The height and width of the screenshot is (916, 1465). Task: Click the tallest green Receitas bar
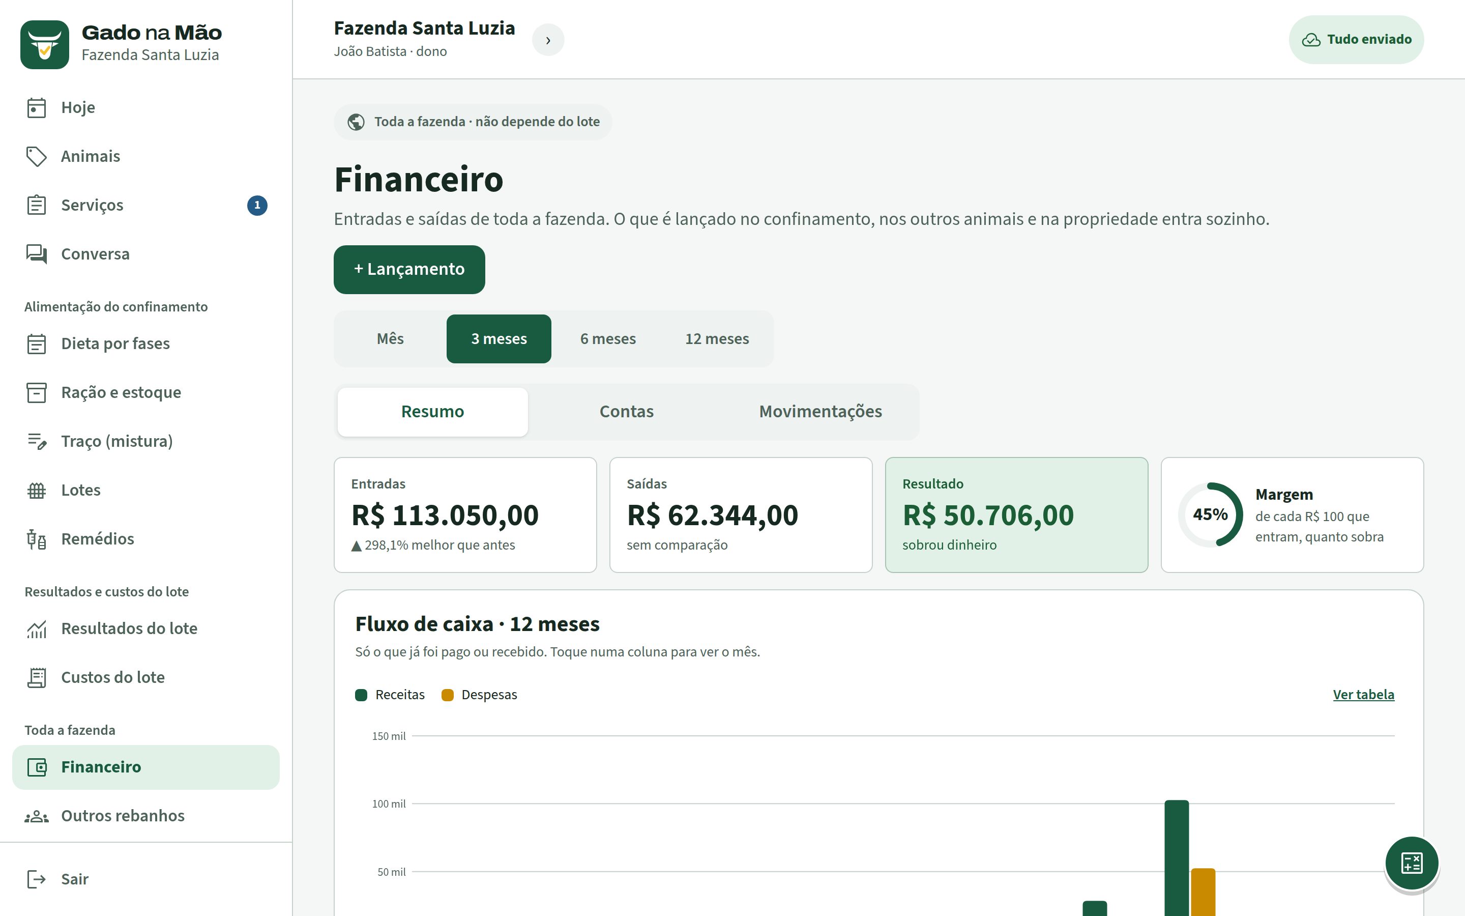(x=1176, y=858)
